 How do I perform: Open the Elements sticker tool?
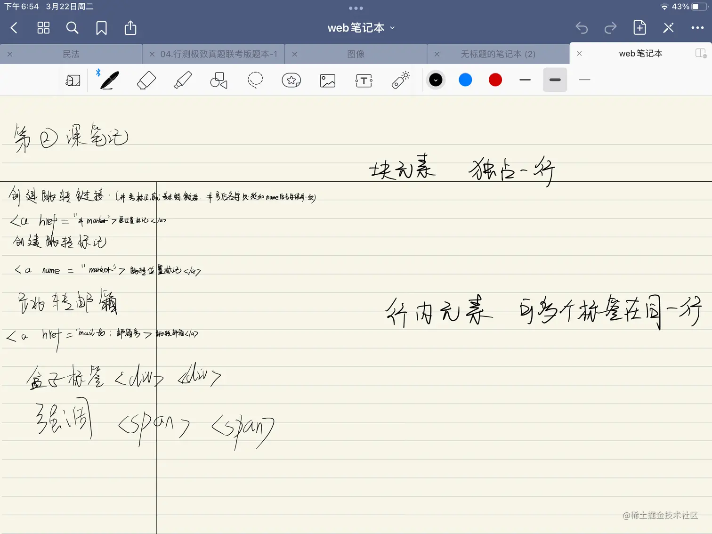pyautogui.click(x=291, y=80)
